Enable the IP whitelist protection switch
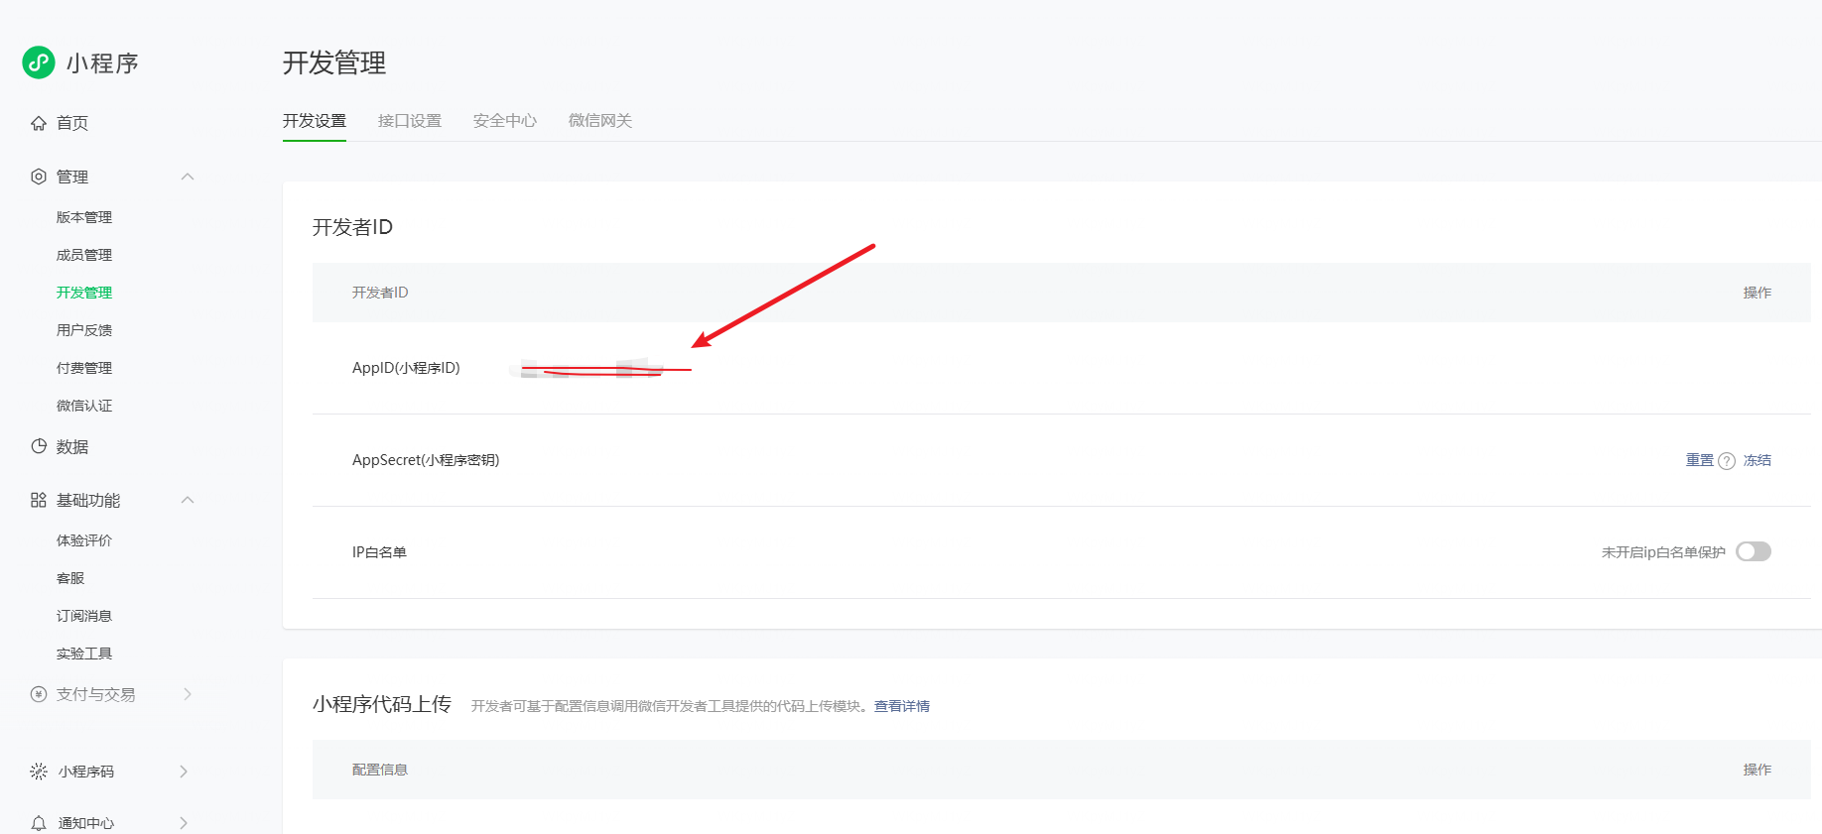 (1754, 551)
